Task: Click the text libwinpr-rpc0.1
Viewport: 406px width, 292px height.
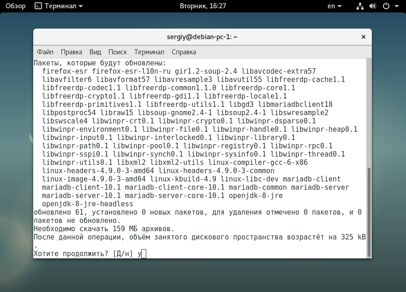Action: click(x=301, y=146)
